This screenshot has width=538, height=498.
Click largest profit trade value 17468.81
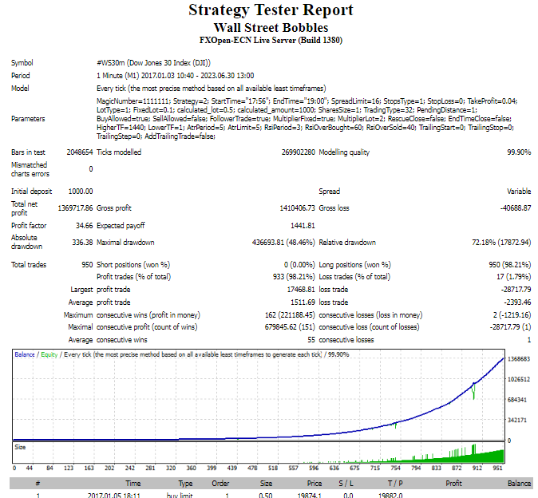(301, 290)
